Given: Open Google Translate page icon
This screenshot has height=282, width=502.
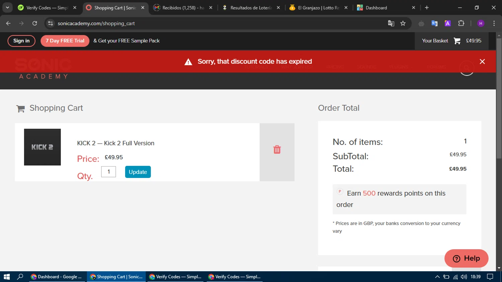Looking at the screenshot, I should 391,23.
